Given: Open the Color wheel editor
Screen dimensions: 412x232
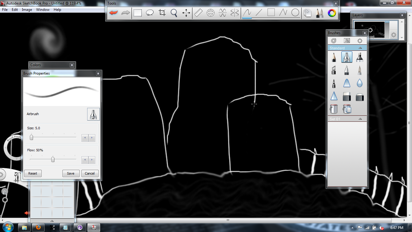Looking at the screenshot, I should (x=332, y=13).
